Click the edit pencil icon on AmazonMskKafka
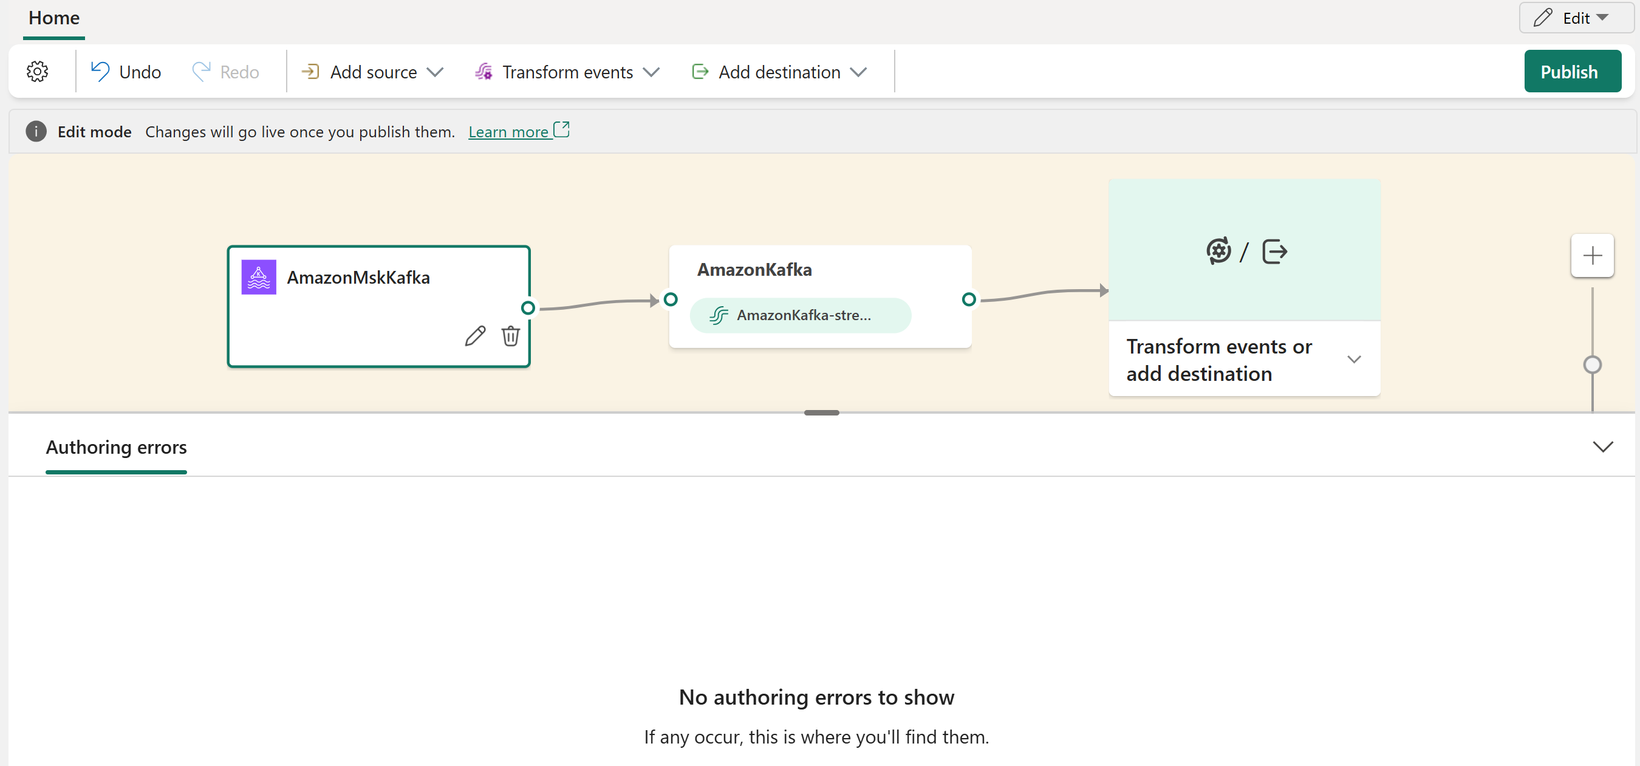Screen dimensions: 1640x766 click(474, 337)
